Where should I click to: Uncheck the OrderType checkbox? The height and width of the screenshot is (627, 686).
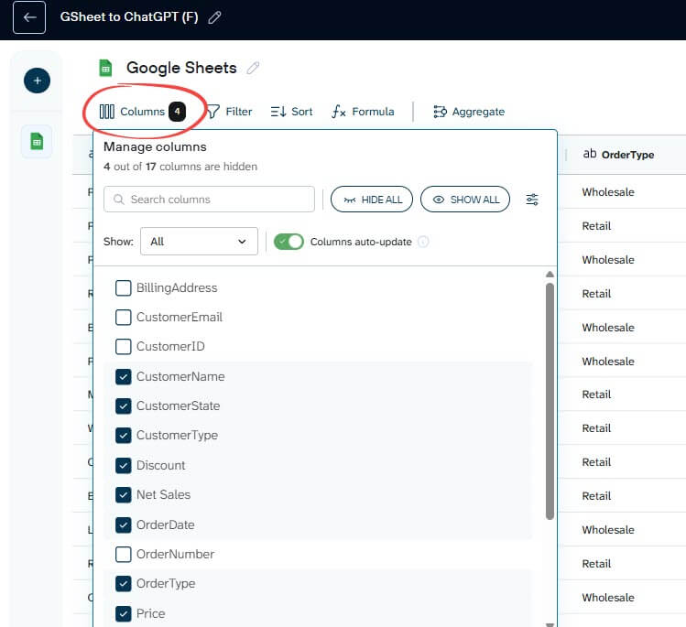click(124, 584)
